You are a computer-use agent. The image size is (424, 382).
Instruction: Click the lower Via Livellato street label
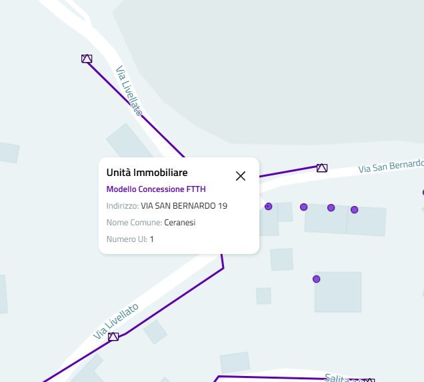coord(117,320)
